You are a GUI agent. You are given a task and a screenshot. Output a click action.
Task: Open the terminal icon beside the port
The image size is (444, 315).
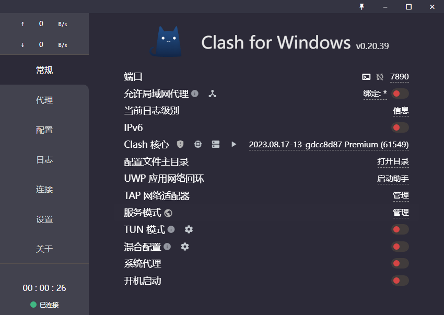(366, 77)
